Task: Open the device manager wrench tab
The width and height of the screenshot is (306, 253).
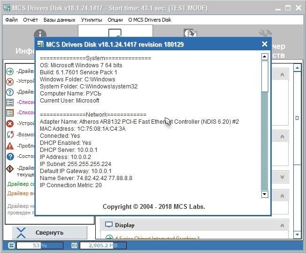Action: pos(266,33)
